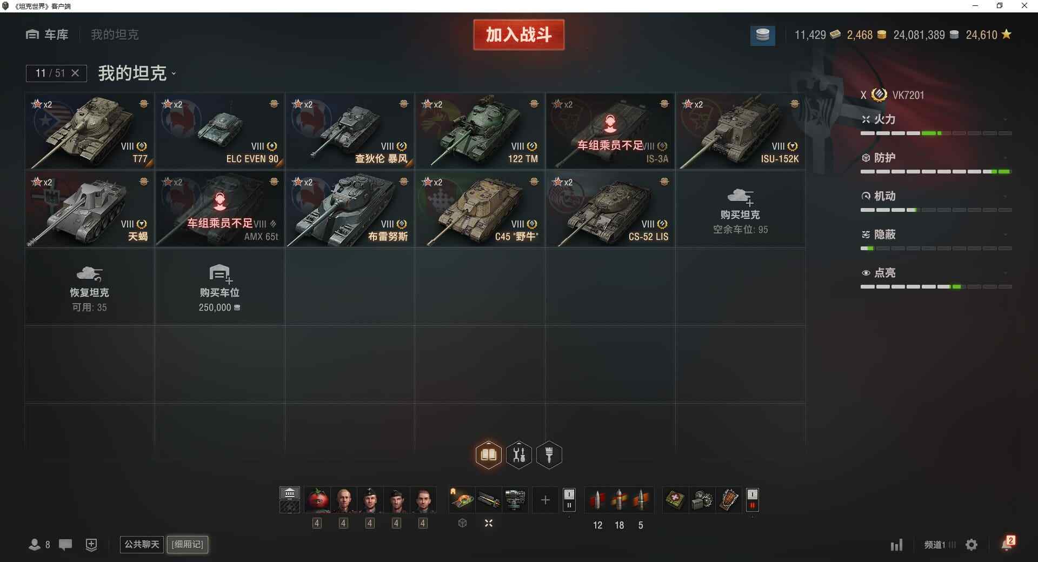Open notifications bell with badge 2
Viewport: 1038px width, 562px height.
tap(1008, 544)
